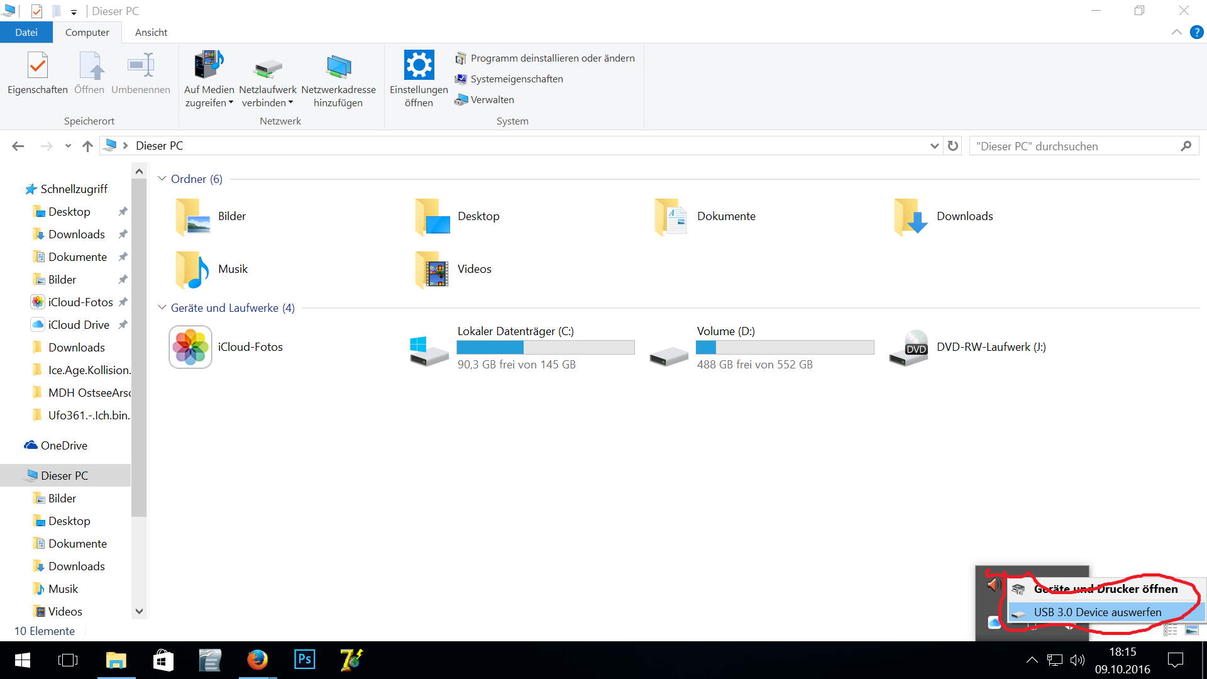Image resolution: width=1207 pixels, height=679 pixels.
Task: Switch to details view in status bar
Action: [1171, 630]
